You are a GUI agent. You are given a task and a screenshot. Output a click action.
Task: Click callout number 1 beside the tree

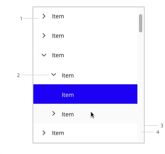point(21,18)
